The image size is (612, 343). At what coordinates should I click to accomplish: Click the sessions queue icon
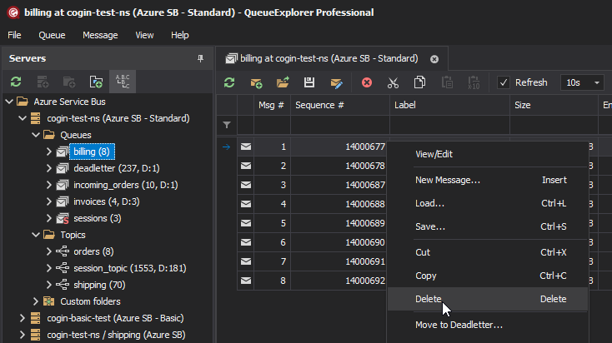click(63, 218)
